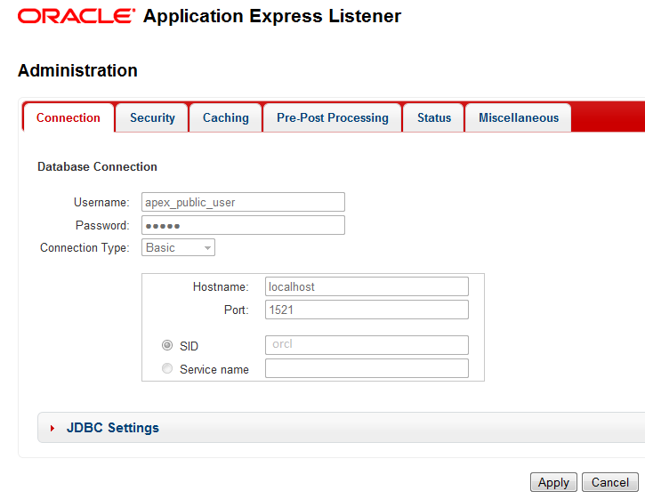This screenshot has width=645, height=499.
Task: Click the Apply button
Action: click(x=553, y=482)
